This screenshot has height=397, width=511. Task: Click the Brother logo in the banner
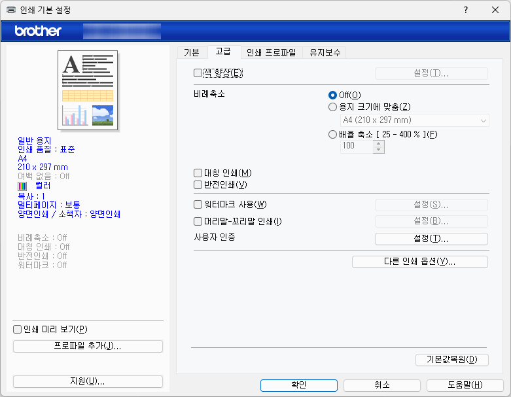click(38, 31)
